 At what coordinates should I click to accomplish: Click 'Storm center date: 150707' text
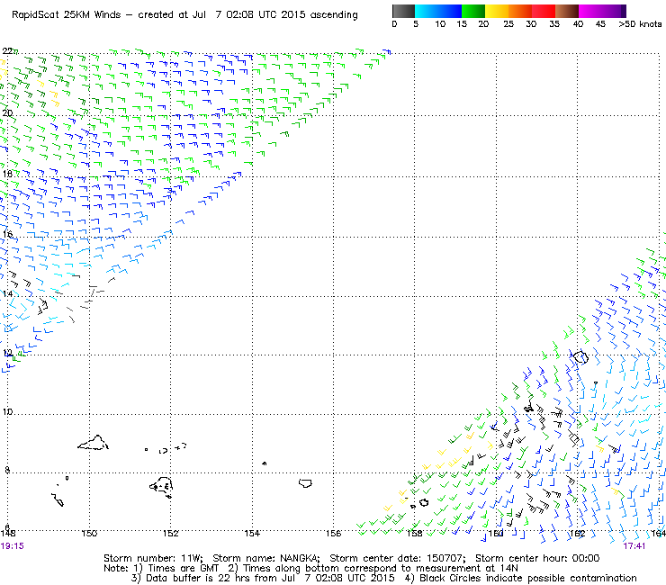(398, 558)
